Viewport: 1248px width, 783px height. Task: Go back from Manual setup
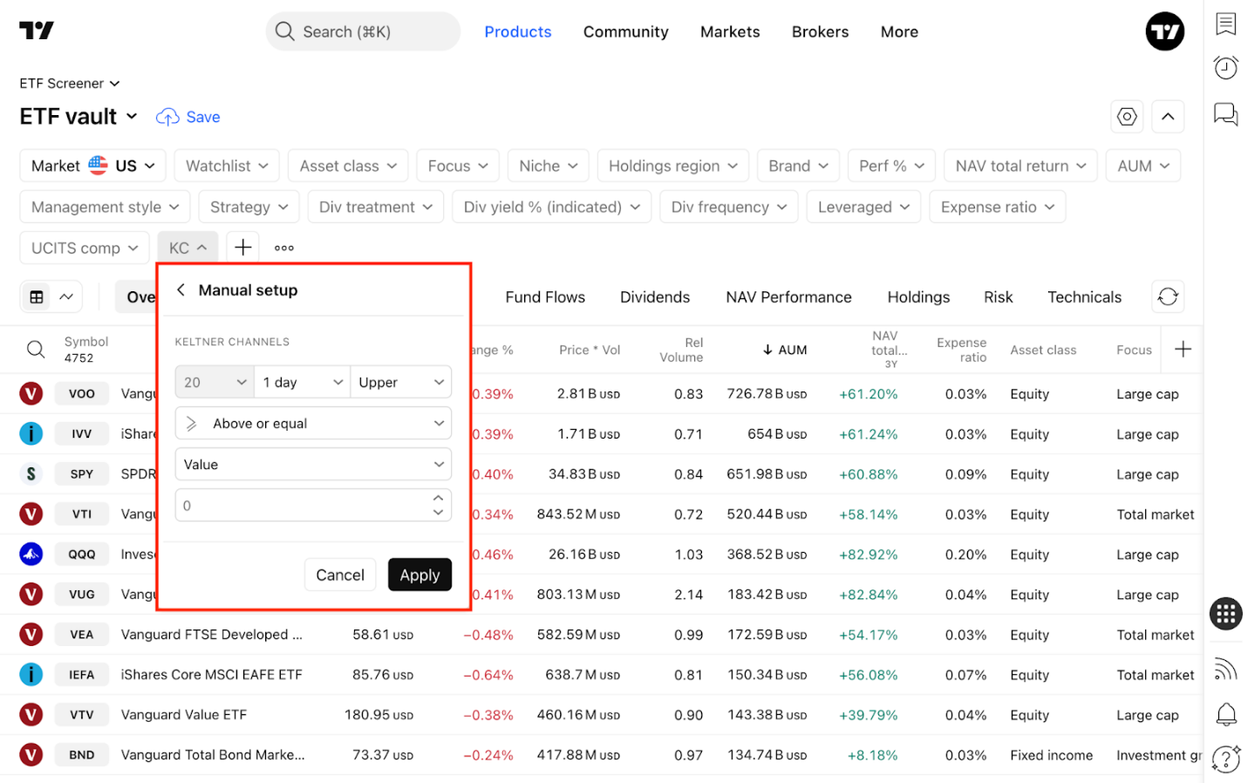click(181, 289)
